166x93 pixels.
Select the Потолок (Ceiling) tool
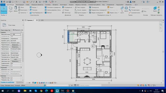tap(33, 10)
